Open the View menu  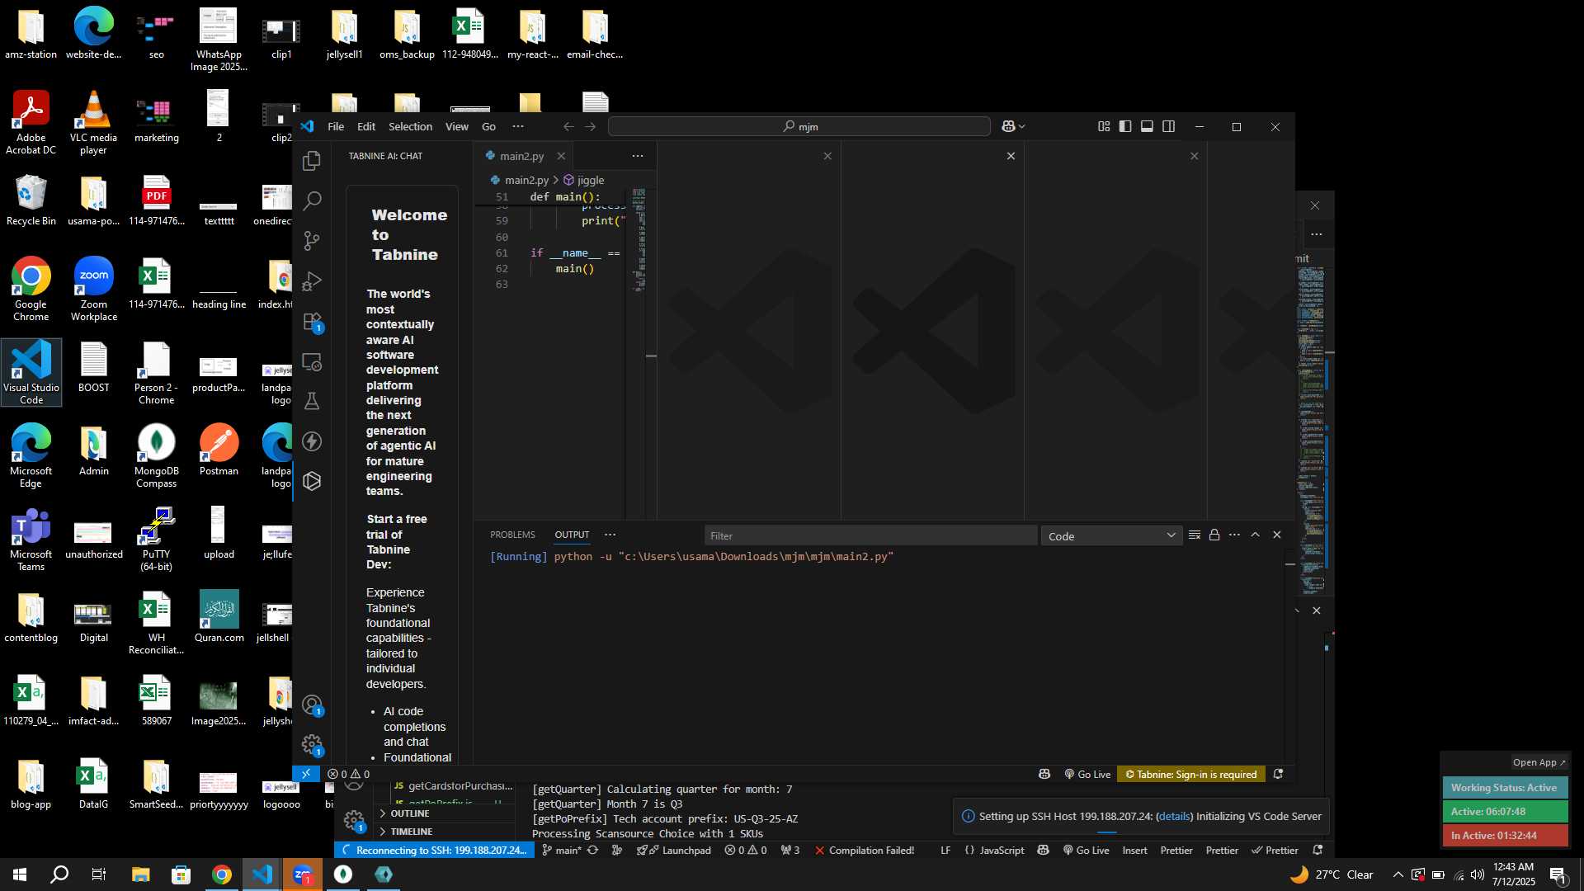(x=456, y=126)
